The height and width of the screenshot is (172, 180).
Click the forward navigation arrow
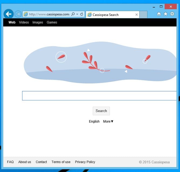18,14
